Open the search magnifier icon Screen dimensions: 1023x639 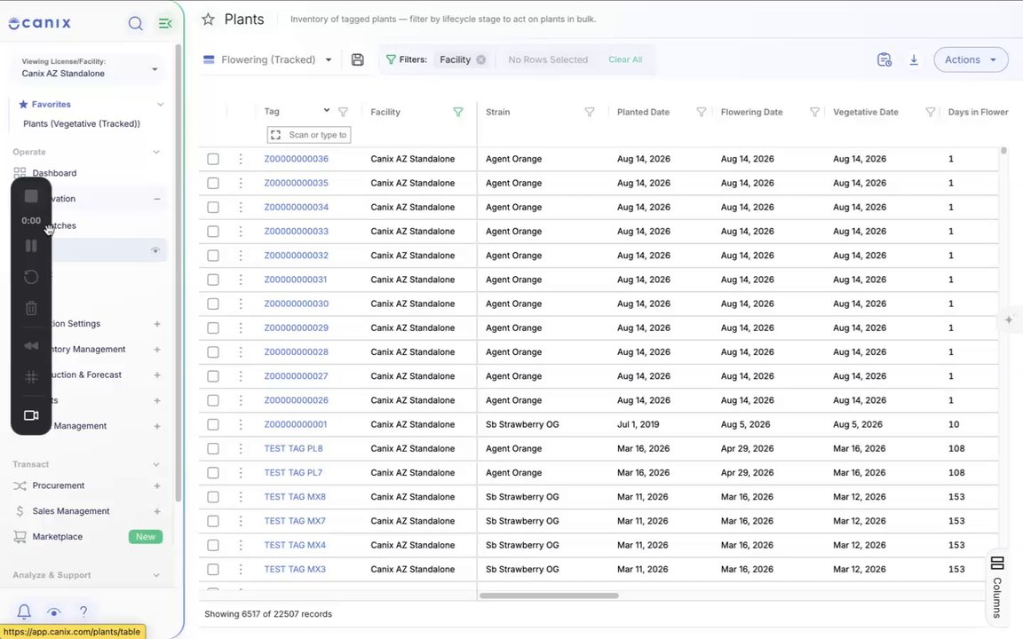tap(135, 23)
